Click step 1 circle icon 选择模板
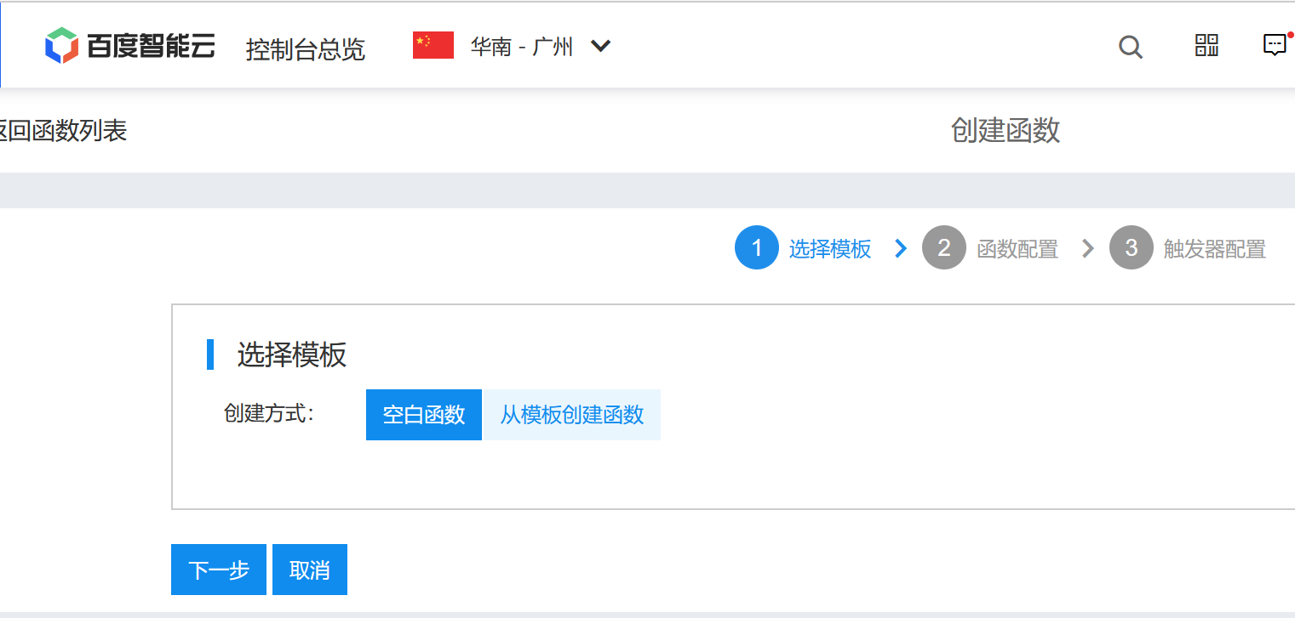The image size is (1295, 618). [756, 247]
